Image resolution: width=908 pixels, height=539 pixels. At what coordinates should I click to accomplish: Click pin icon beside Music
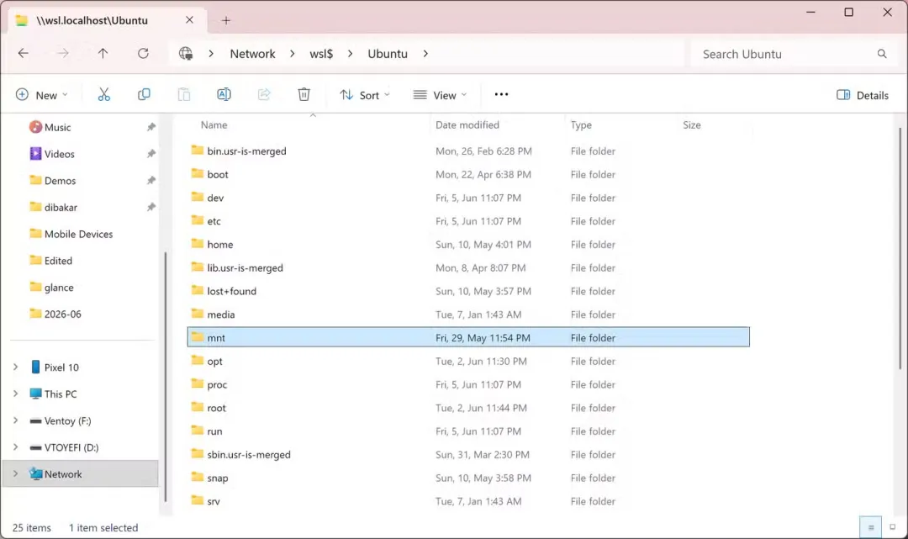pyautogui.click(x=151, y=127)
